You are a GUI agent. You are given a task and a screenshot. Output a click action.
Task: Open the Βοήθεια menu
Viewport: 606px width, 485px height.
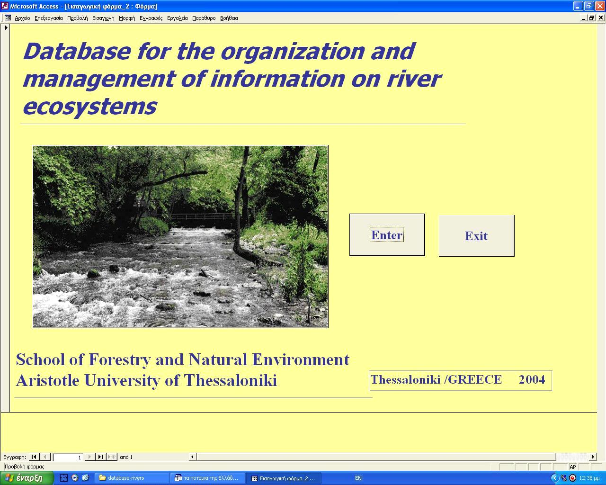[x=229, y=18]
